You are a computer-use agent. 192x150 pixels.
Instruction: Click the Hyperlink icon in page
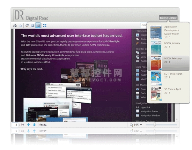[138, 107]
